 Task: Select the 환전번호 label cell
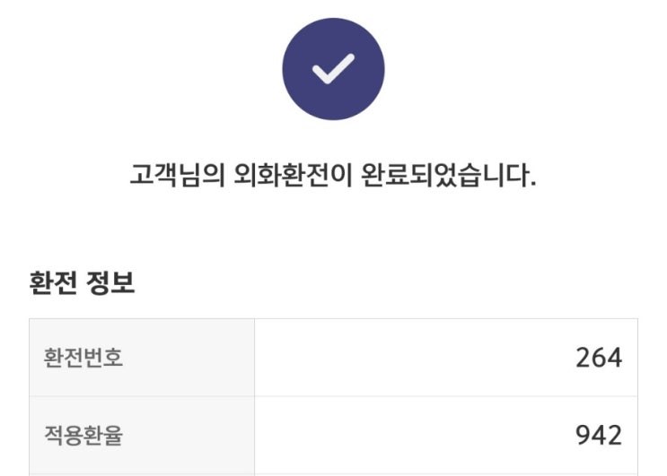[x=83, y=358]
